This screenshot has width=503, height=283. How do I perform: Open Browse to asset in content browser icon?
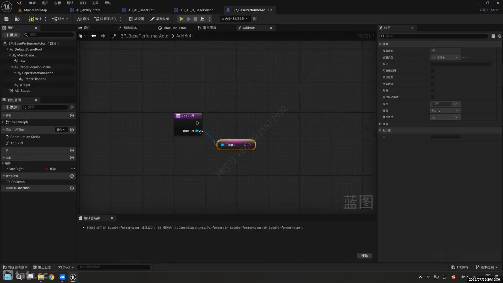(x=17, y=19)
